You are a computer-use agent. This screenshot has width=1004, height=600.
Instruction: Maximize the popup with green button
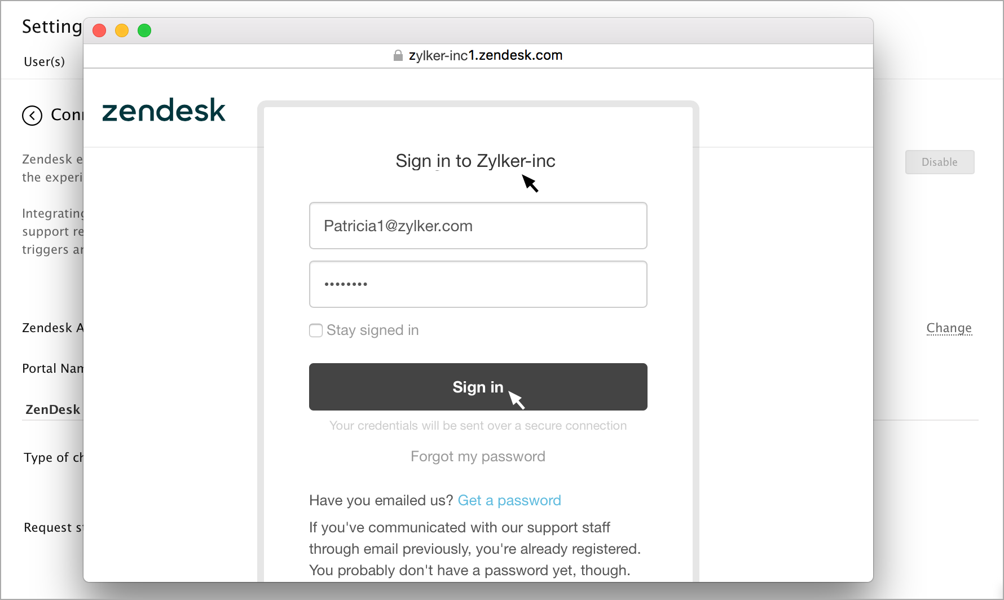[x=144, y=30]
